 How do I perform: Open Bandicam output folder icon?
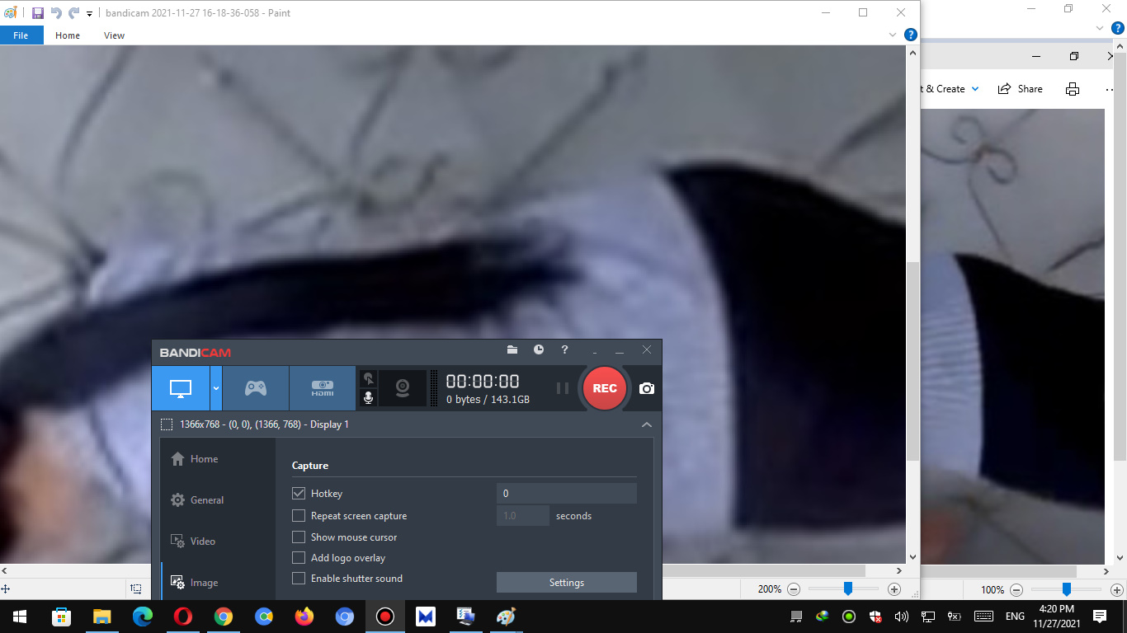(x=512, y=350)
